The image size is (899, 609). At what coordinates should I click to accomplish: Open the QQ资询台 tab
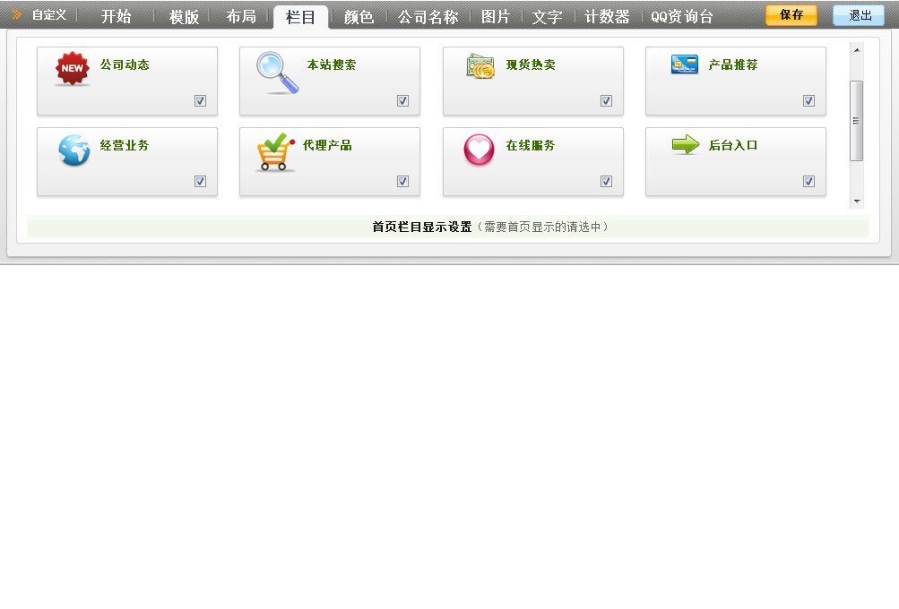[681, 16]
